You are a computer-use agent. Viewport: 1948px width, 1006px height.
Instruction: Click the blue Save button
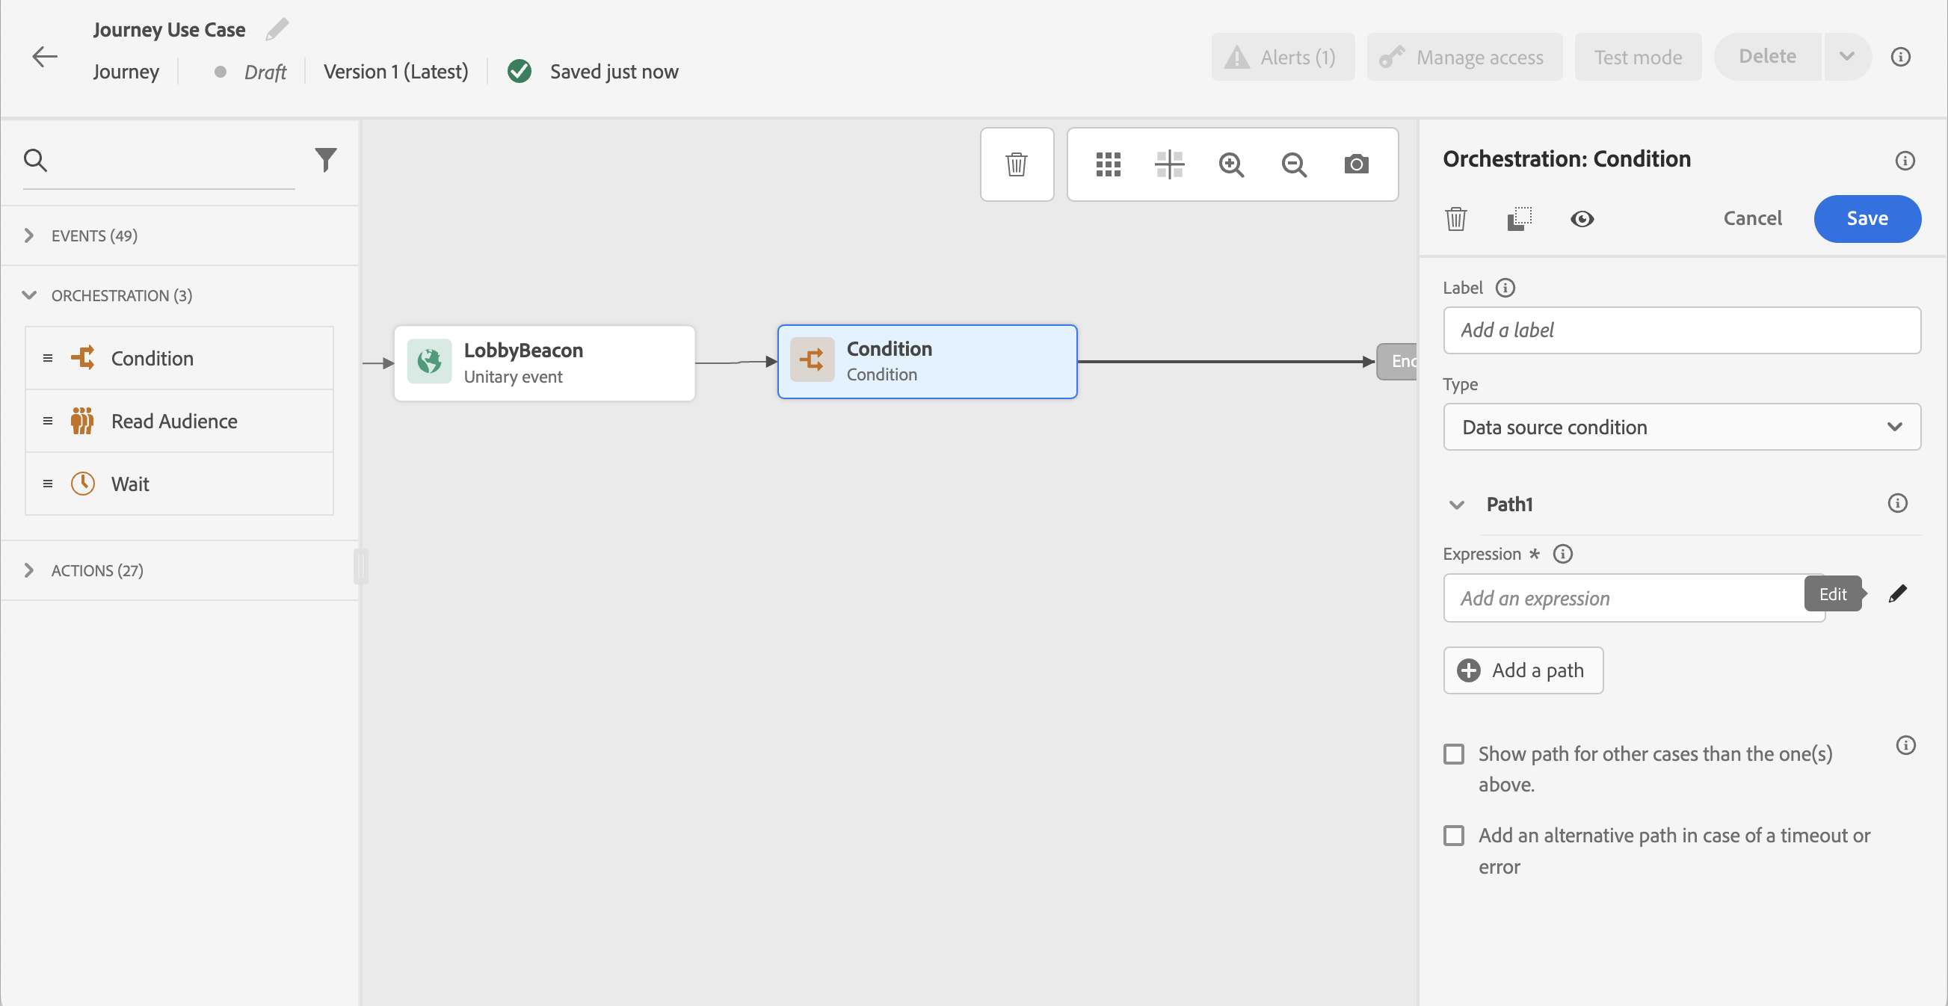[x=1867, y=219]
